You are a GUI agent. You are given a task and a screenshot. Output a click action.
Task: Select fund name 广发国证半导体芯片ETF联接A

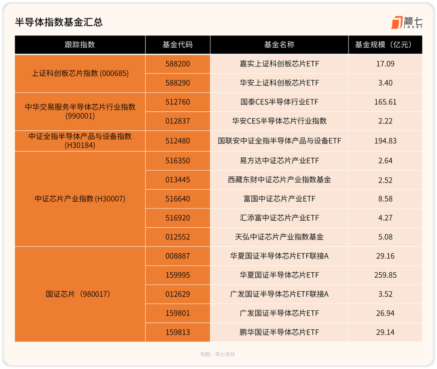pyautogui.click(x=279, y=294)
